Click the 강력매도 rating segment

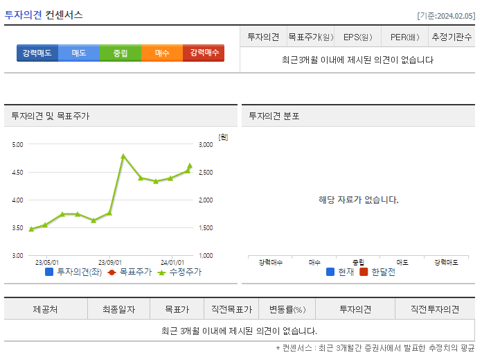pyautogui.click(x=37, y=53)
